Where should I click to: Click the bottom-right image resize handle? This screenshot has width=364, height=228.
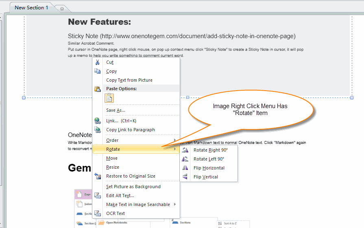352,98
